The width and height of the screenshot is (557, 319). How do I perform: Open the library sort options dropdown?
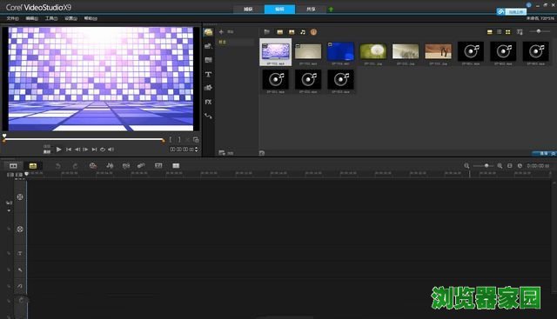520,32
